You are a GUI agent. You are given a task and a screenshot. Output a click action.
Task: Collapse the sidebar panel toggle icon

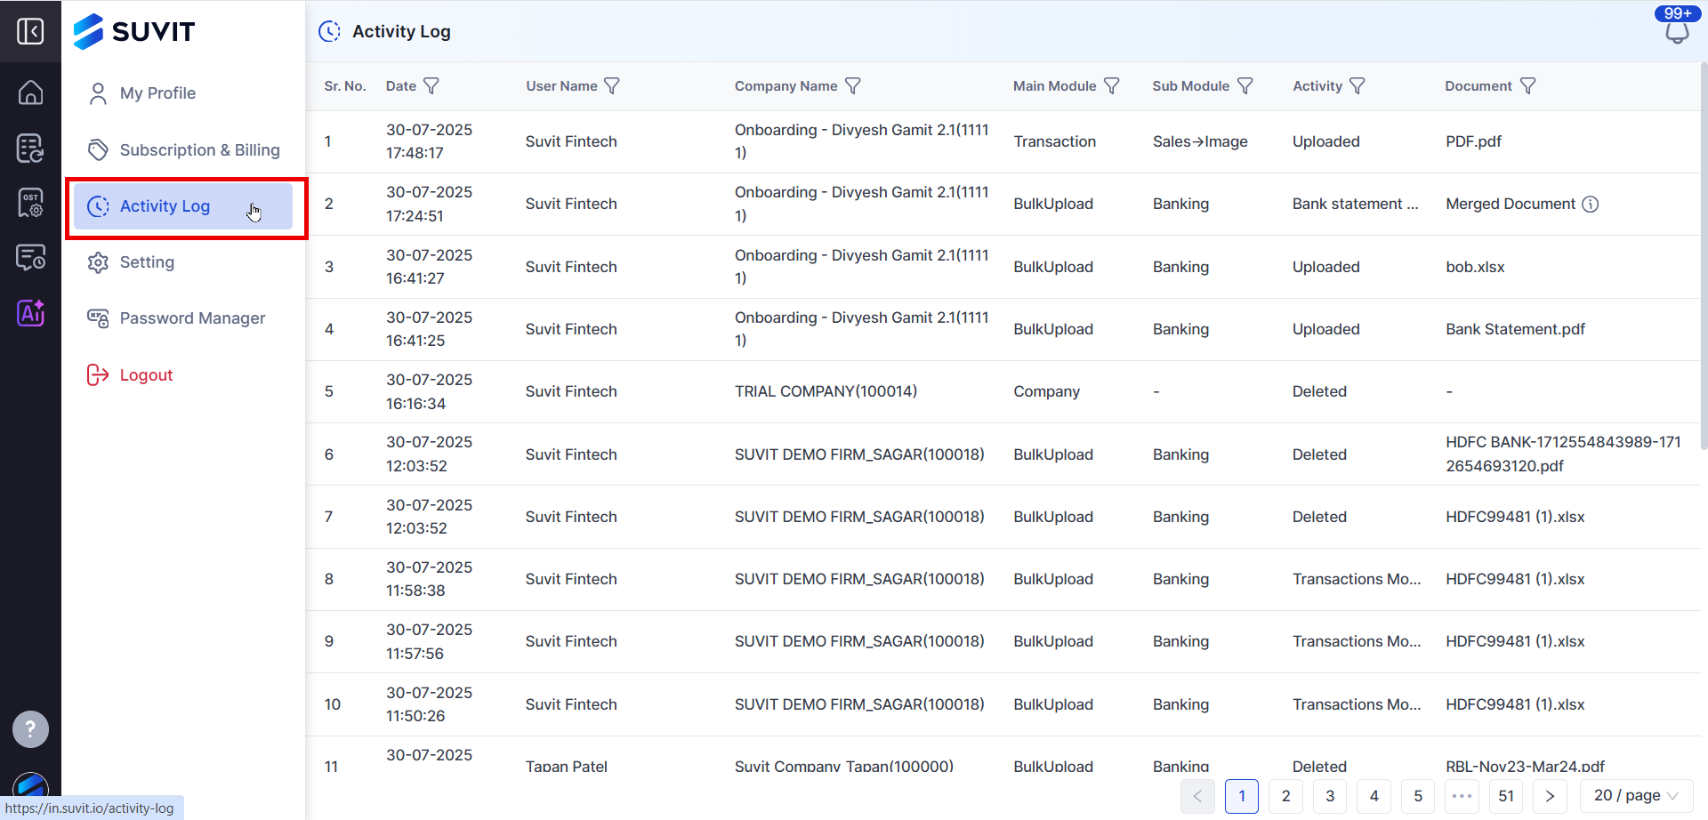(30, 31)
